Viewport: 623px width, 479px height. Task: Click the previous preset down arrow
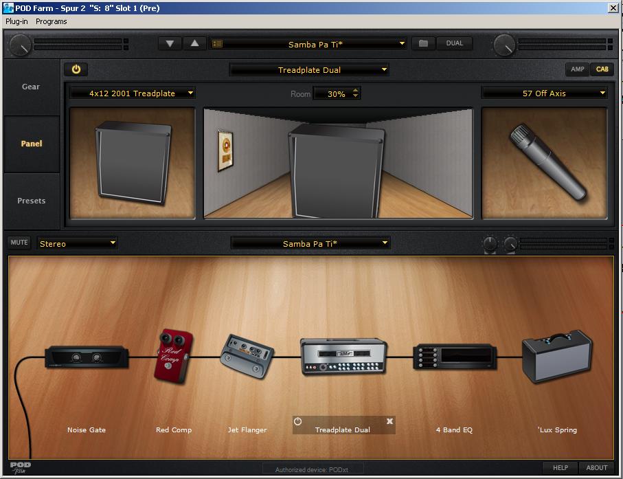[x=170, y=43]
